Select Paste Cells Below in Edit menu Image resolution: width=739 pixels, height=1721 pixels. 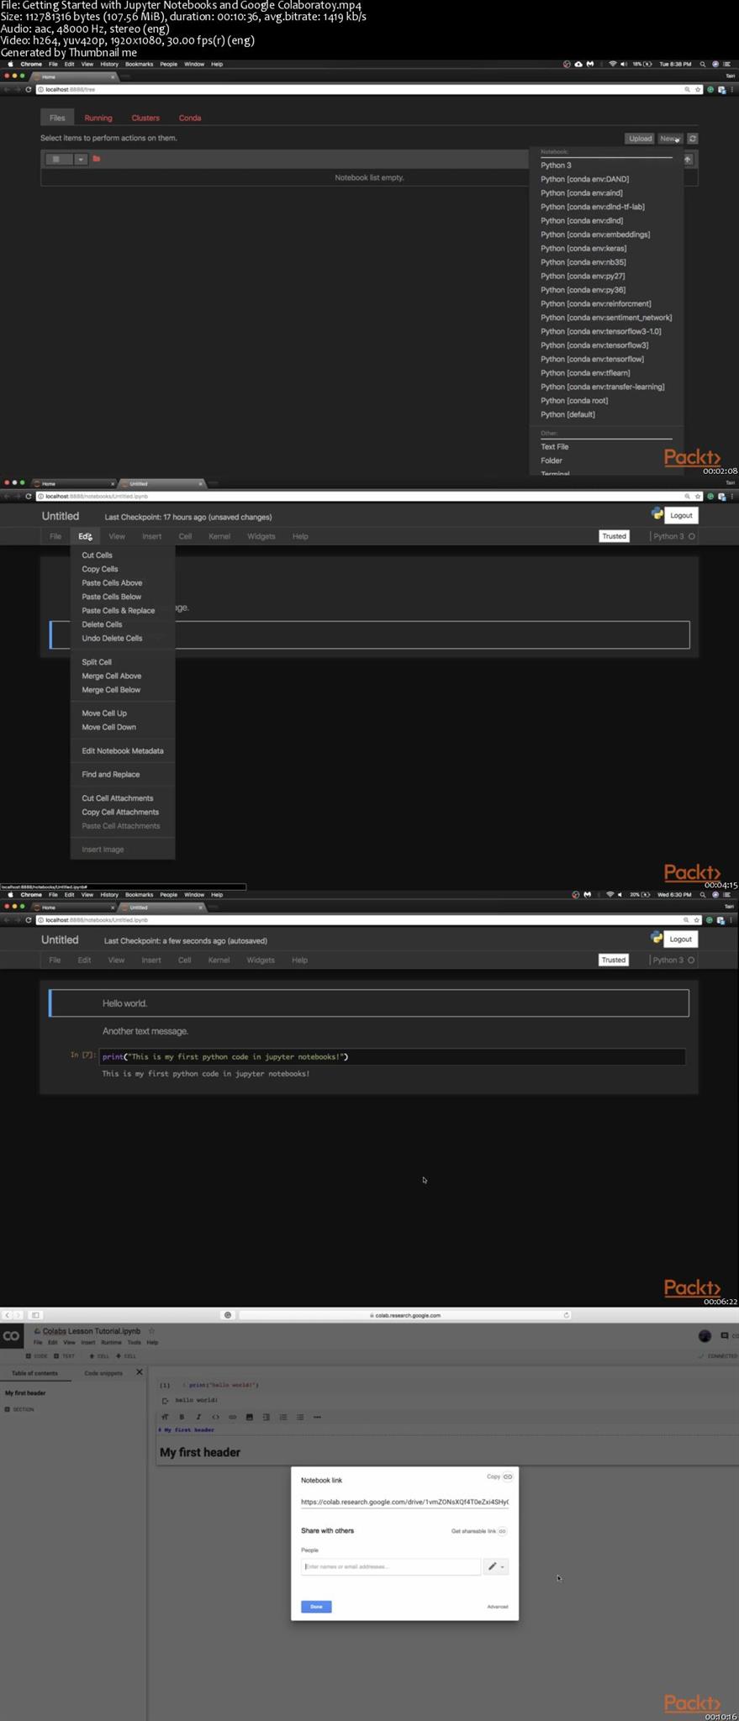(x=111, y=597)
